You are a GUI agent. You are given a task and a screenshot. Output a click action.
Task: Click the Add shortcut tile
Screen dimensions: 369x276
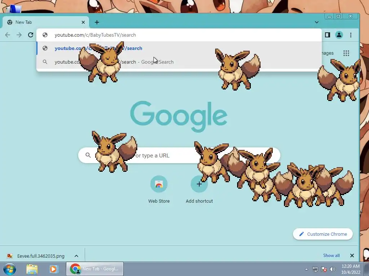click(x=199, y=189)
